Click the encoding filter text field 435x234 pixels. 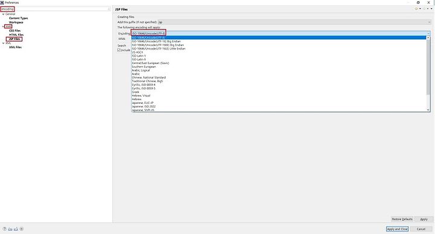coord(56,9)
